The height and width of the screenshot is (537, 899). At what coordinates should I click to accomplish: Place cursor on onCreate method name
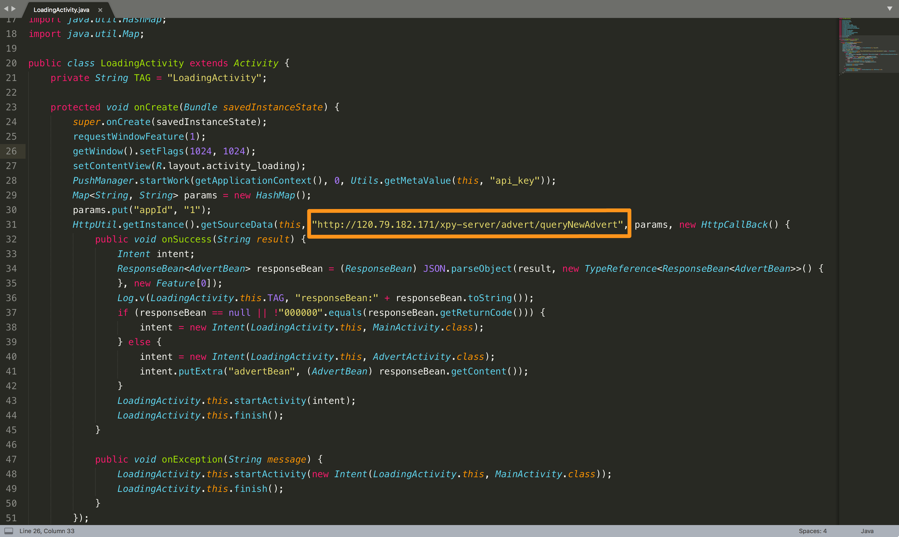[156, 107]
